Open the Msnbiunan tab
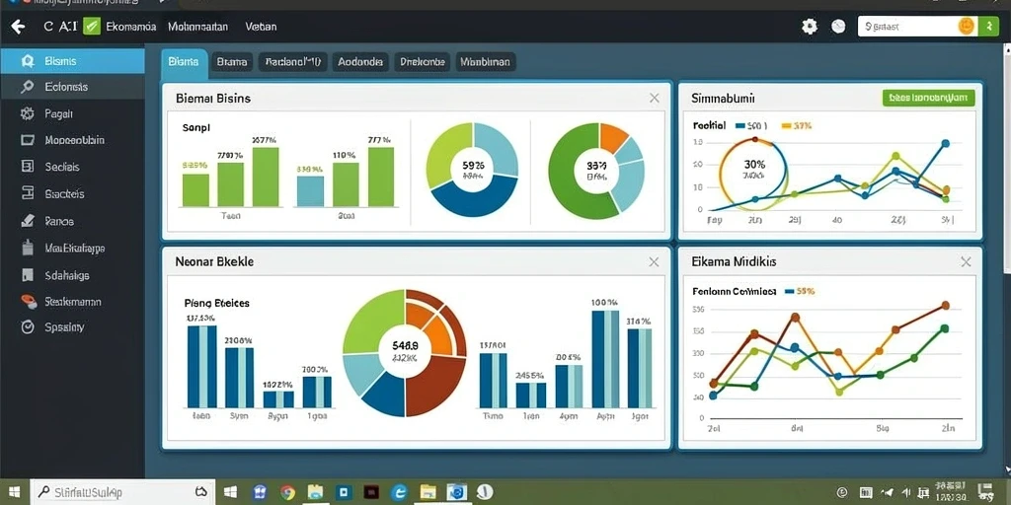1011x505 pixels. 485,62
